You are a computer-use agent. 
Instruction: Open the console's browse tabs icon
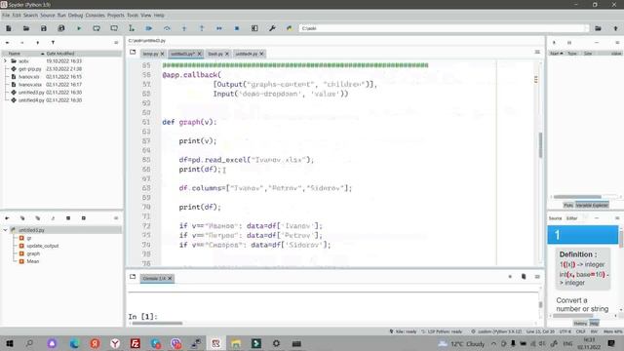(x=133, y=277)
